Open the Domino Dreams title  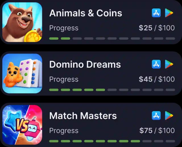85,64
